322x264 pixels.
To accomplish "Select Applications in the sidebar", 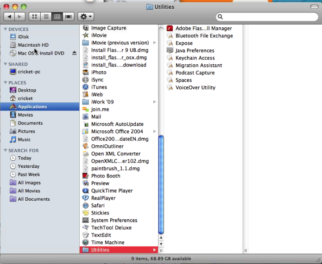I will pyautogui.click(x=40, y=107).
